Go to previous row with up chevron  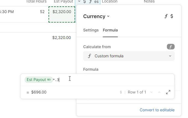159,92
